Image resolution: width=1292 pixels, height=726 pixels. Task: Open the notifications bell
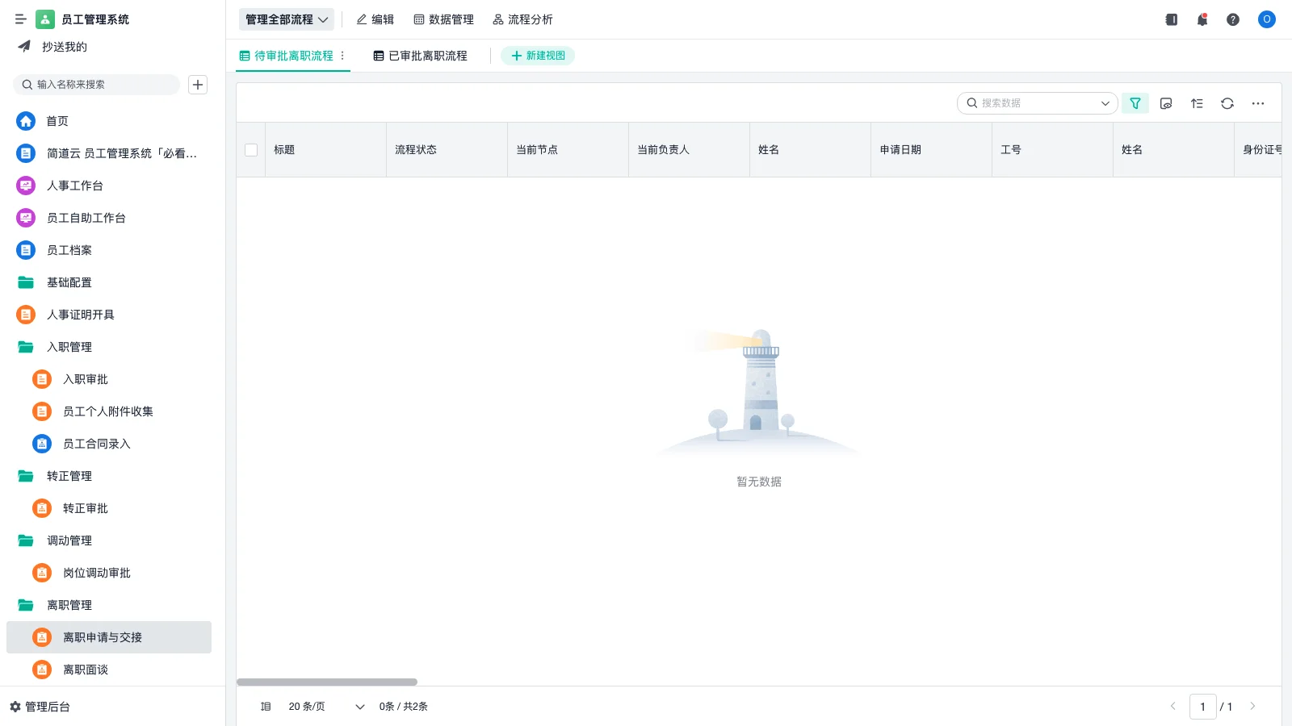click(x=1202, y=19)
